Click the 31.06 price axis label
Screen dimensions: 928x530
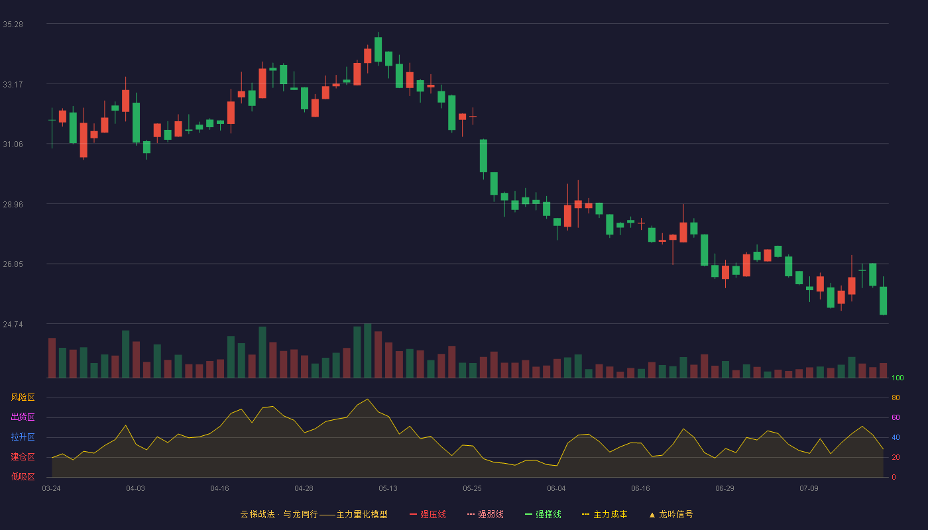pos(13,144)
